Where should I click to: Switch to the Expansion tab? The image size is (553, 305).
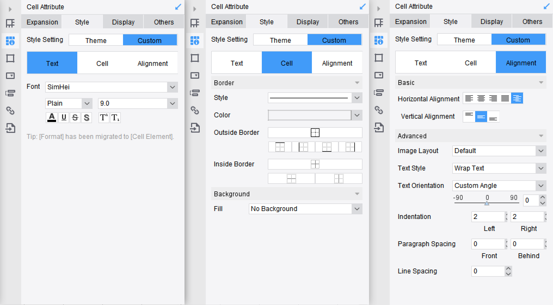coord(42,22)
